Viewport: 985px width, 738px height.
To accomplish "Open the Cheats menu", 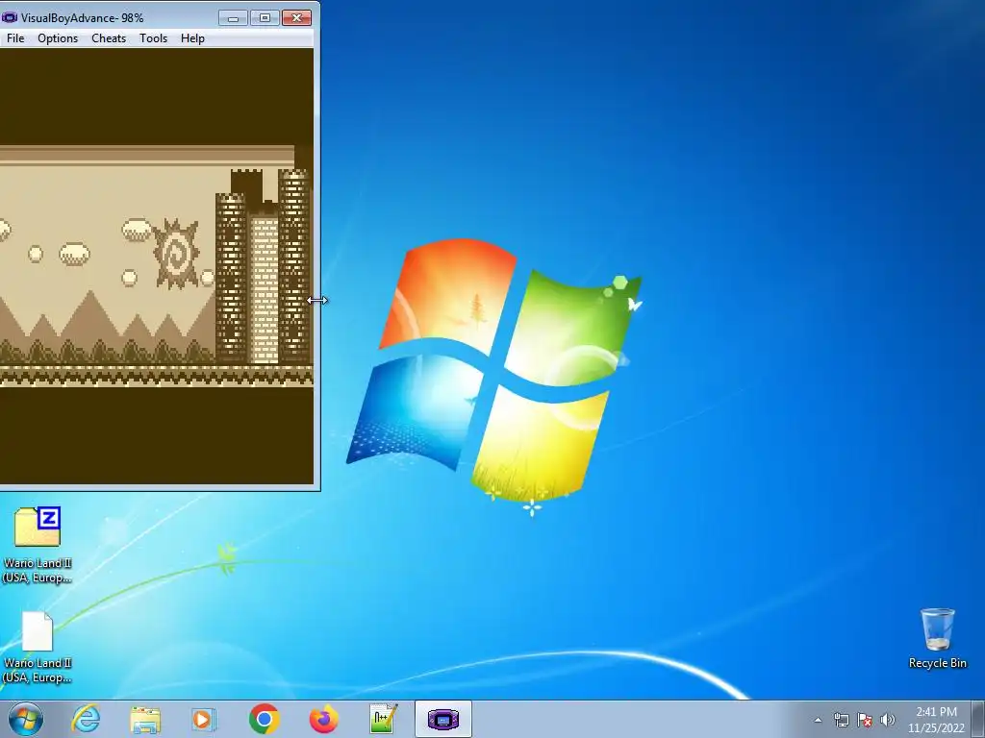I will 109,38.
